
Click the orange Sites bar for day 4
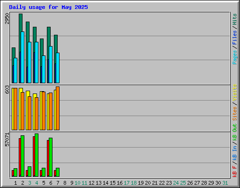pyautogui.click(x=37, y=114)
